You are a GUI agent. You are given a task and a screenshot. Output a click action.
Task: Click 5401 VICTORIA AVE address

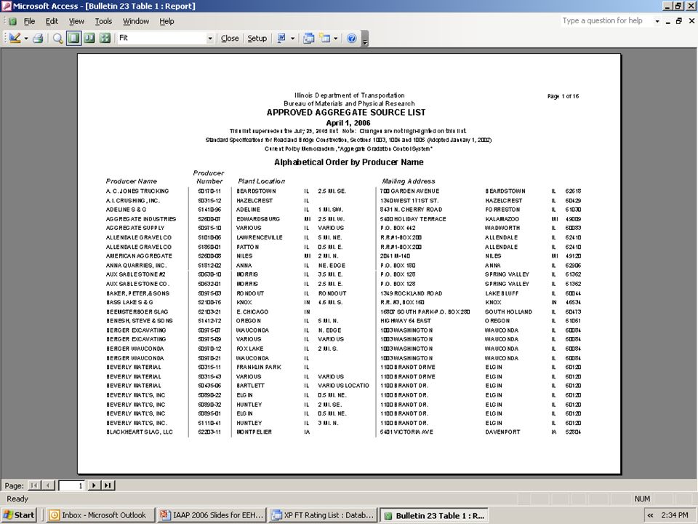tap(406, 432)
